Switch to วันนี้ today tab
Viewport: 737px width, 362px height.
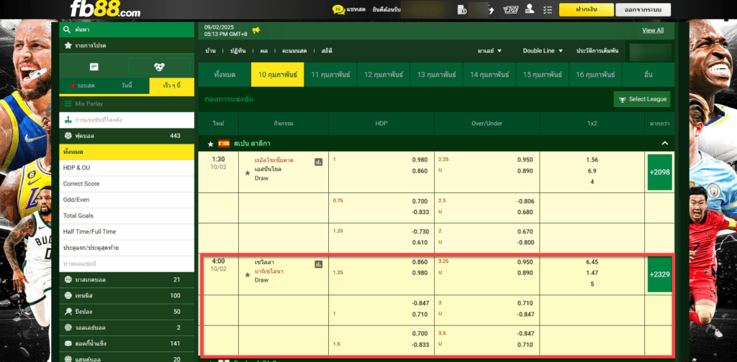coord(127,85)
